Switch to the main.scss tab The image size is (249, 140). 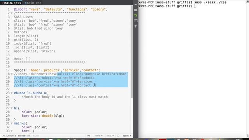point(11,3)
